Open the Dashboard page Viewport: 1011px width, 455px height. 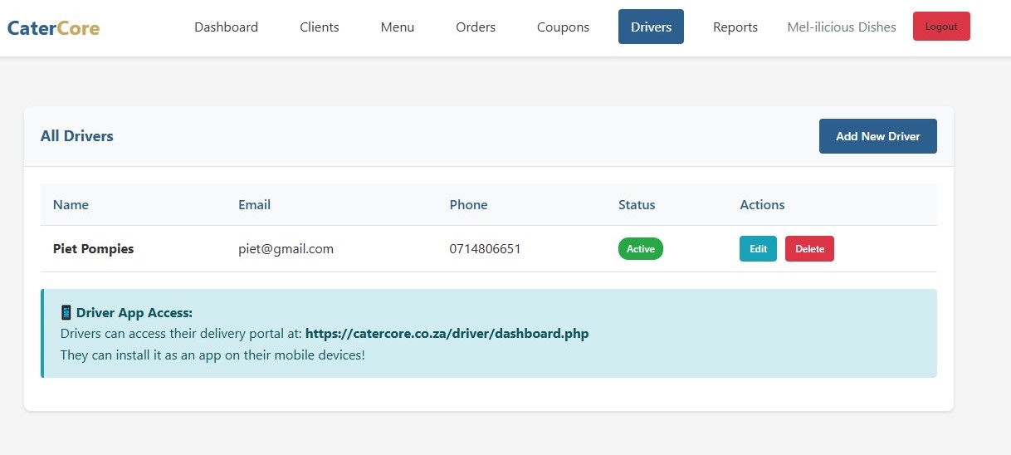click(226, 27)
